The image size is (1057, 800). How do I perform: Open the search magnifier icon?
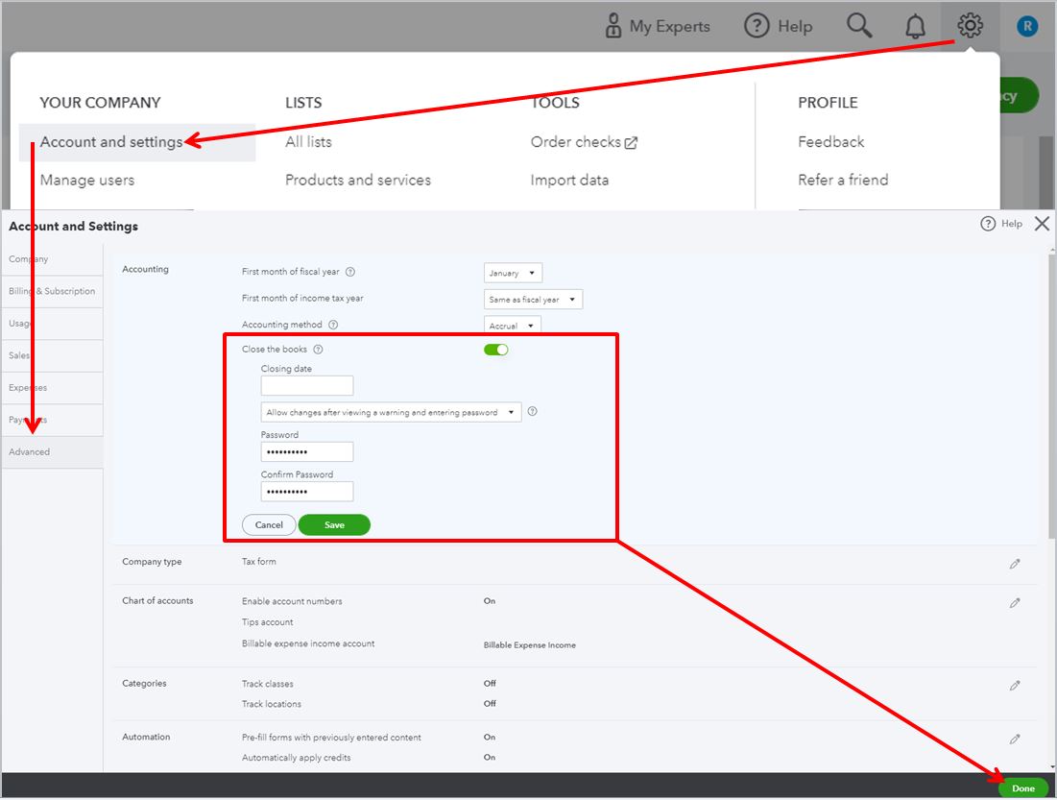pos(860,27)
